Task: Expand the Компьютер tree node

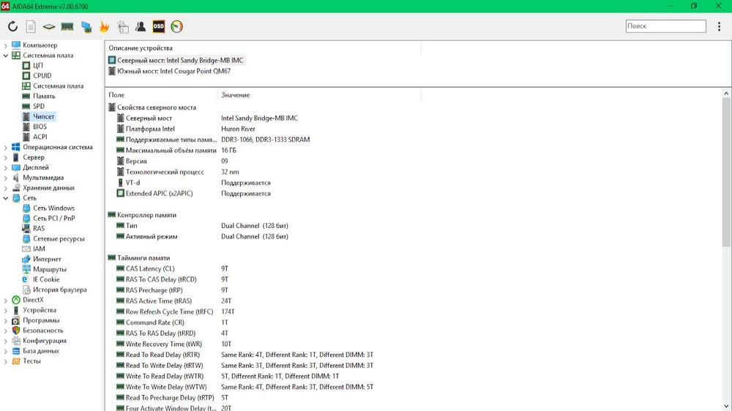Action: 6,45
